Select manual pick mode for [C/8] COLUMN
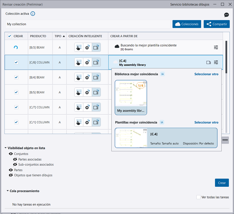The width and height of the screenshot is (234, 214). click(x=79, y=62)
